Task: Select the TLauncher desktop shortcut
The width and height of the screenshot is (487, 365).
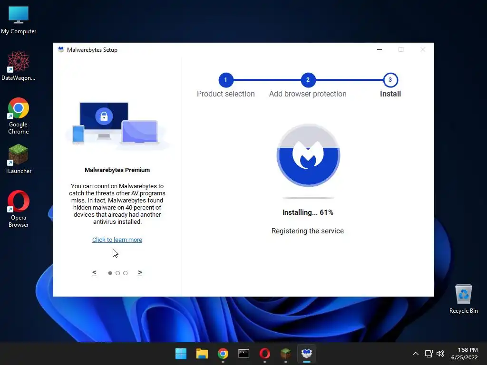Action: (x=19, y=159)
